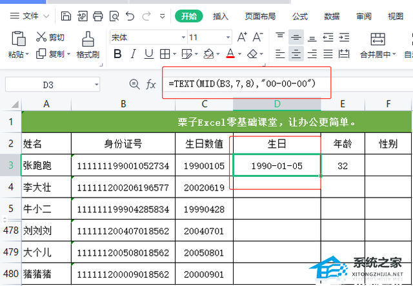
Task: Click the Increase font size icon
Action: pyautogui.click(x=242, y=37)
